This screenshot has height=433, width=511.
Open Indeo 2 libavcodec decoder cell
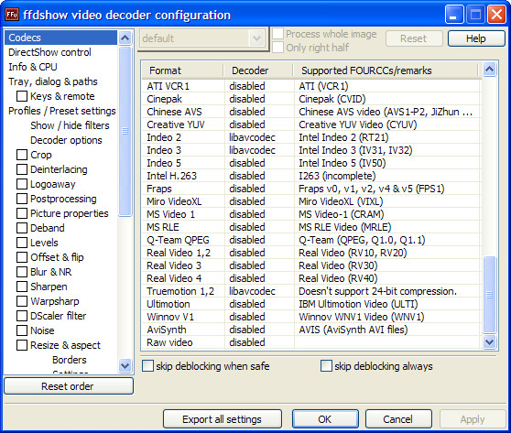(252, 137)
